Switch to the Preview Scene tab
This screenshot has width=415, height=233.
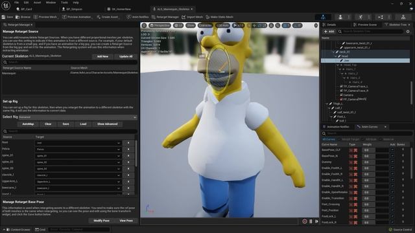[x=364, y=25]
